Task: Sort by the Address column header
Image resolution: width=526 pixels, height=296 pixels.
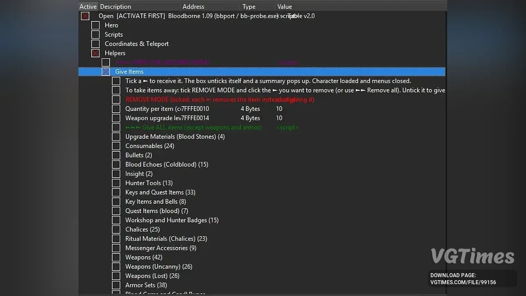Action: coord(210,7)
